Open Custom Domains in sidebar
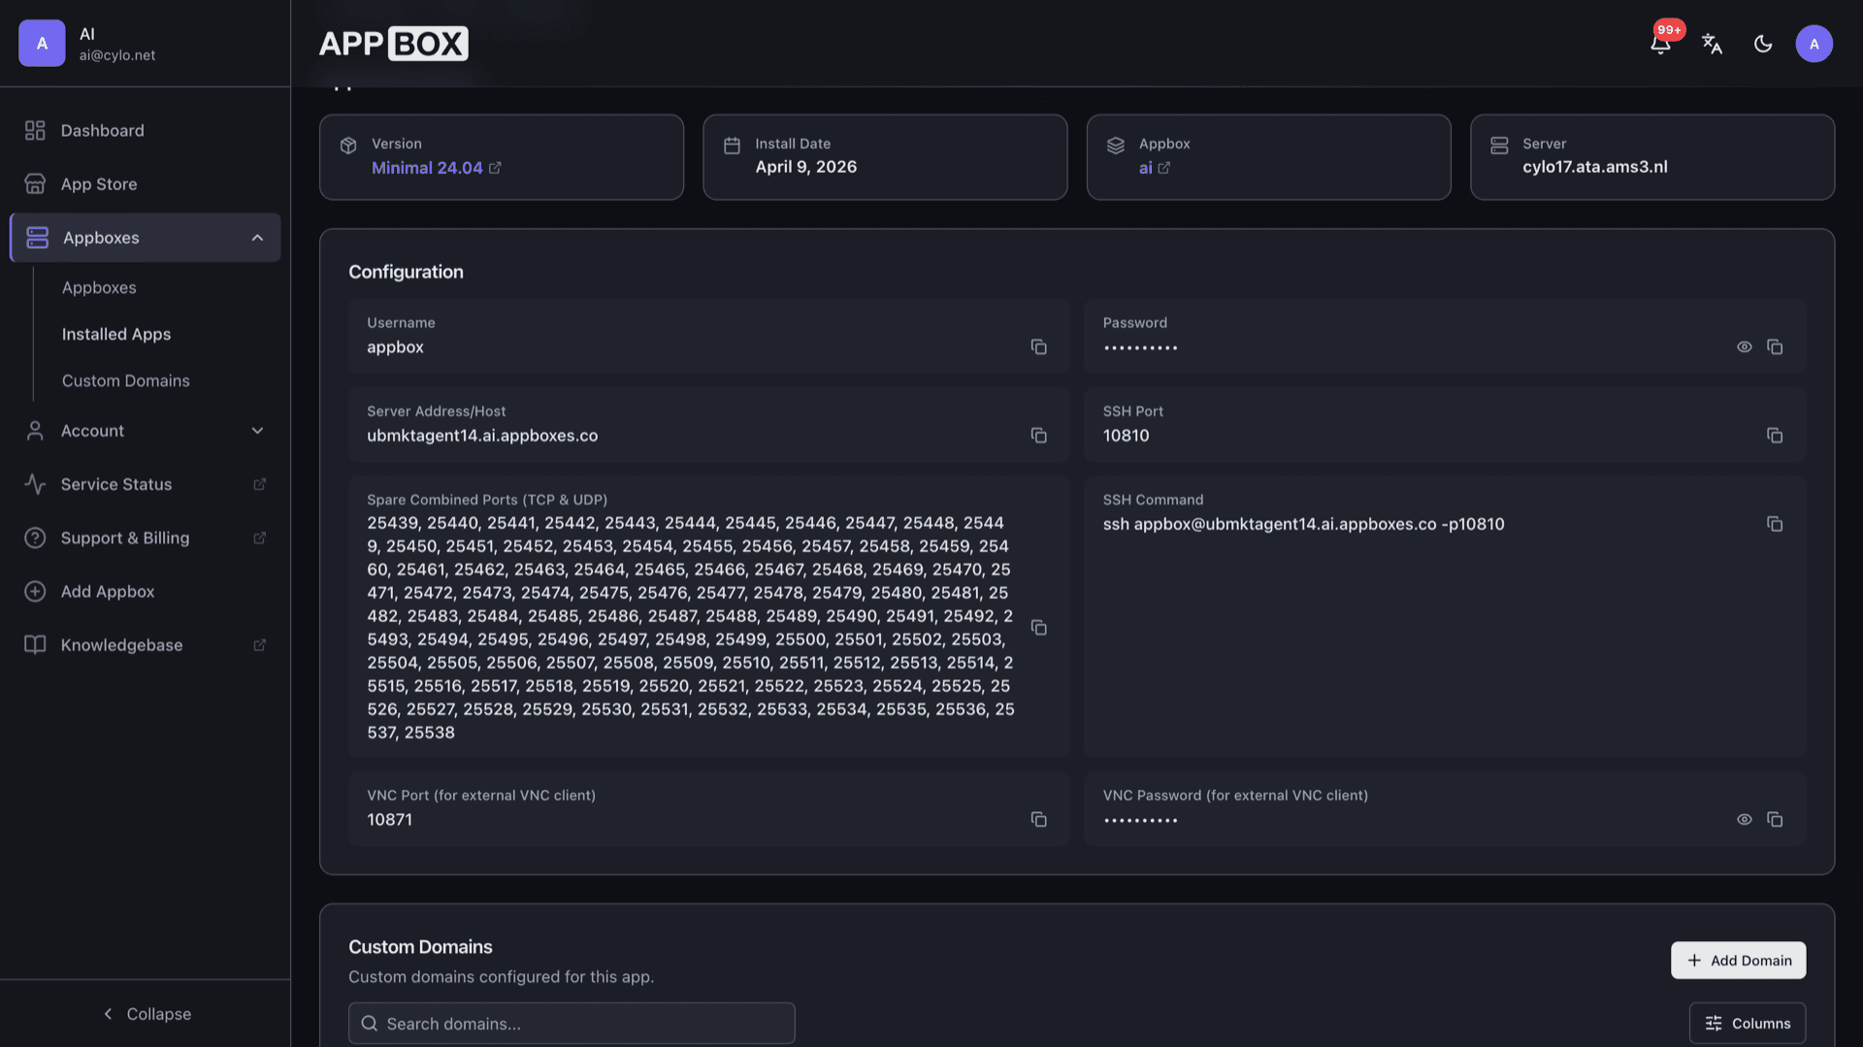This screenshot has height=1047, width=1863. pos(126,380)
